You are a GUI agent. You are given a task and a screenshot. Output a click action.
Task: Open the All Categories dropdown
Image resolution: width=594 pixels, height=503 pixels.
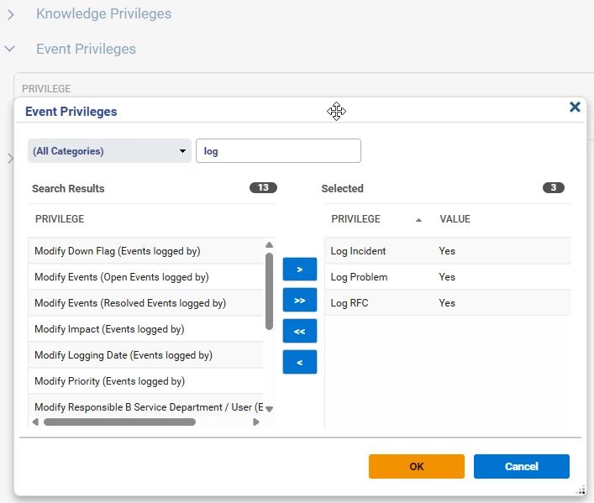point(109,151)
